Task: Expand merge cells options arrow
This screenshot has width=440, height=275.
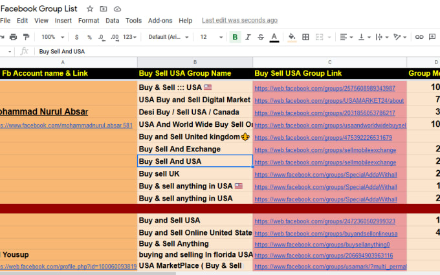Action: (x=329, y=37)
